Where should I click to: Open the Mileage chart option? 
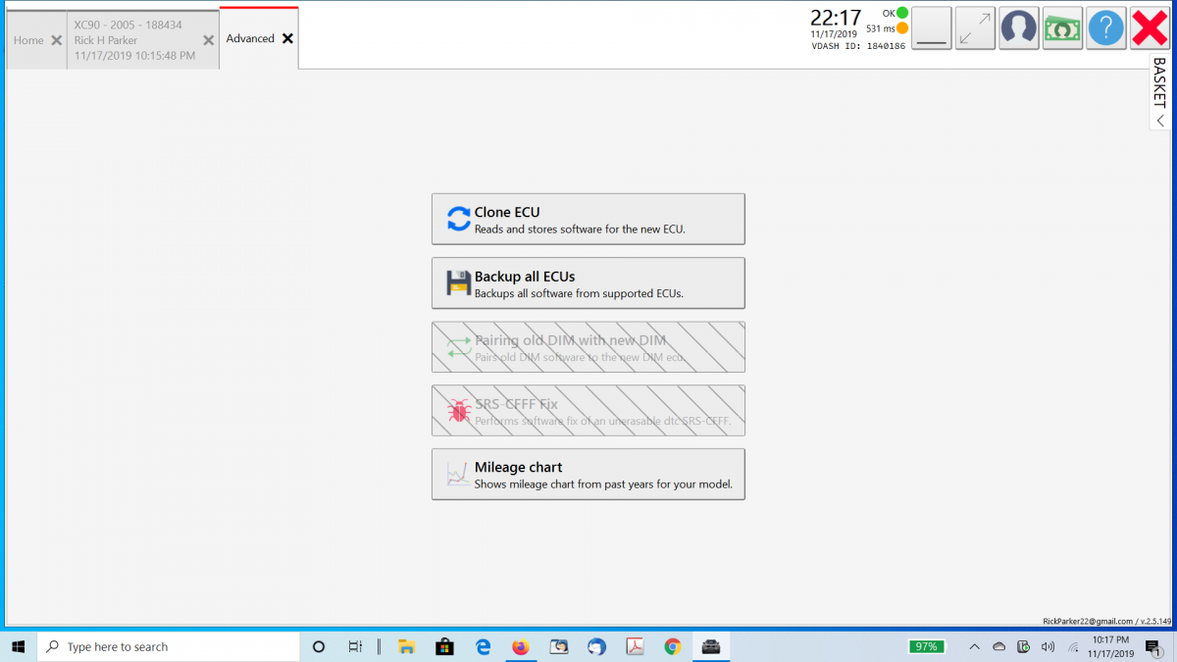coord(588,475)
